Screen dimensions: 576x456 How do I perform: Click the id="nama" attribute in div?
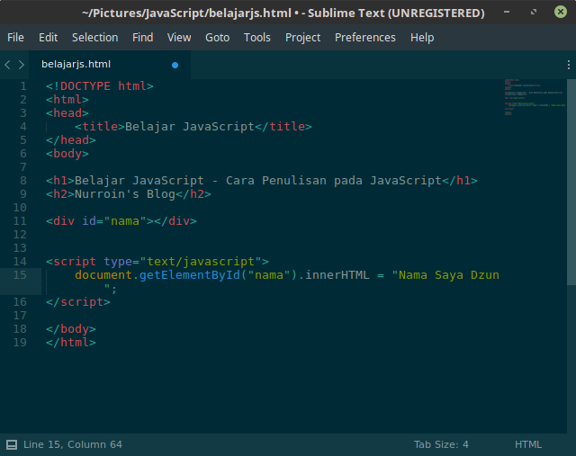[x=114, y=221]
